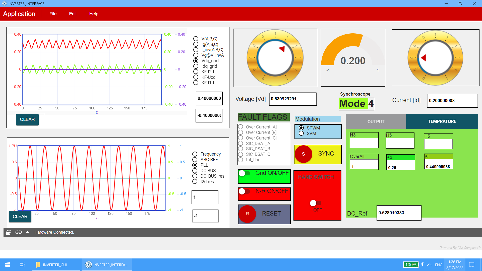Toggle the Grid ON/OFF switch
Screen dimensions: 482x271
[x=244, y=173]
